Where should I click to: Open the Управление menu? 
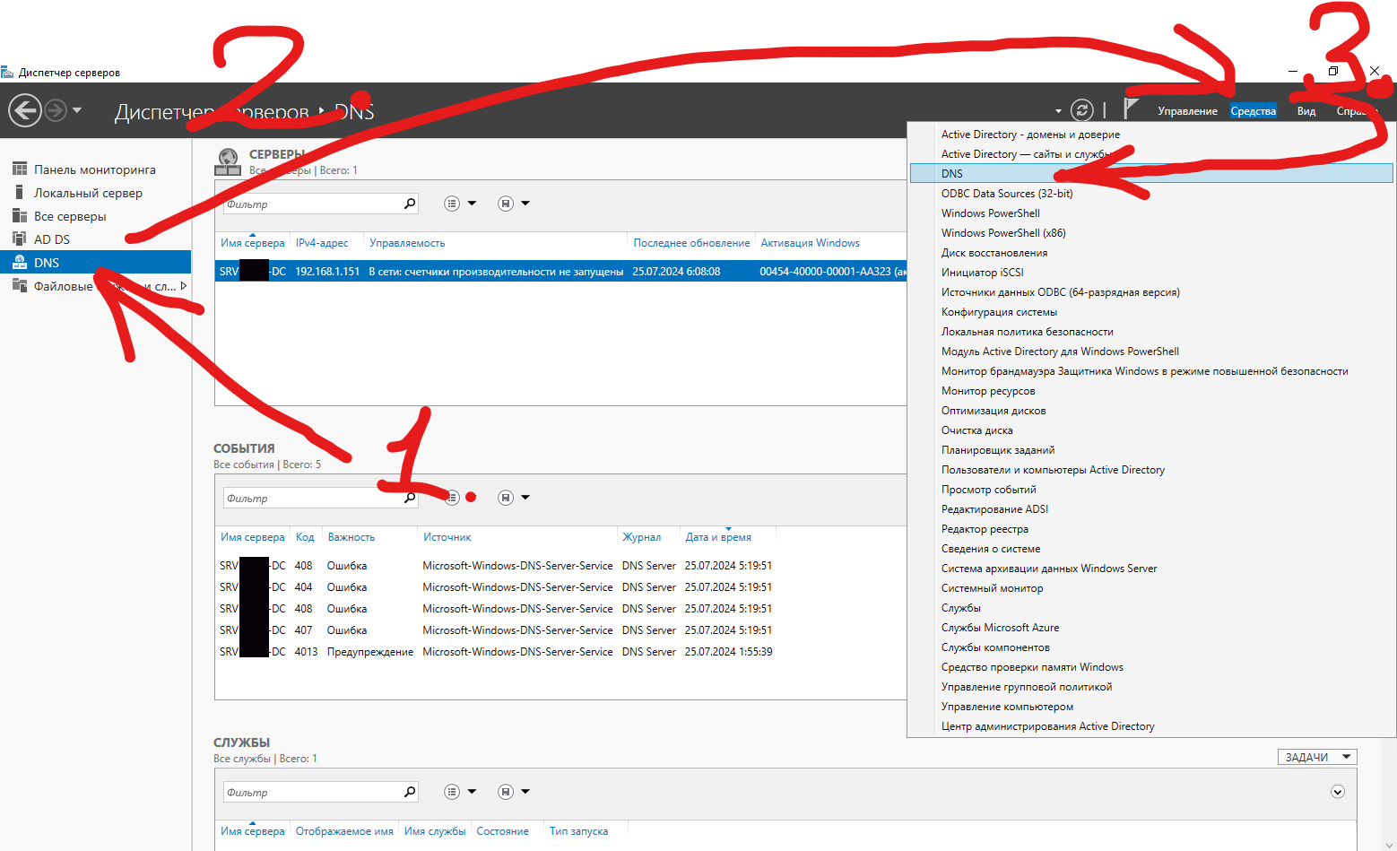click(1187, 111)
